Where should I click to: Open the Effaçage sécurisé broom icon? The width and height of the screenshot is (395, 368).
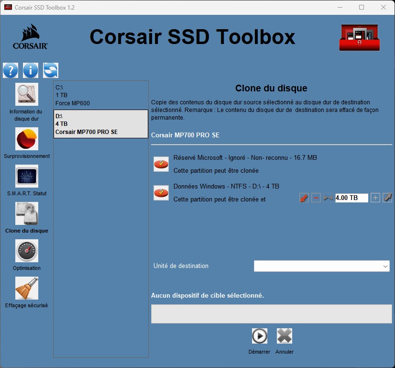pyautogui.click(x=27, y=288)
